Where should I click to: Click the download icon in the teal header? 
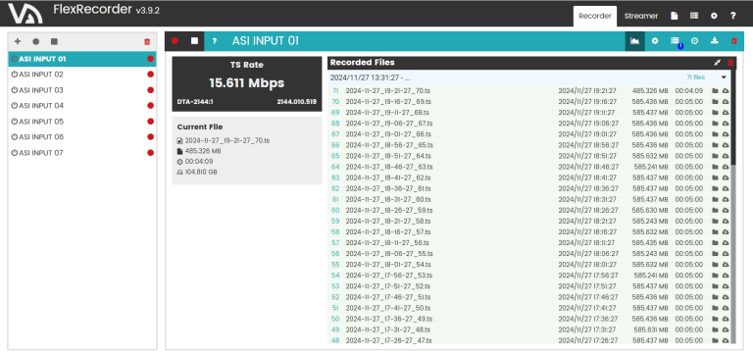714,41
